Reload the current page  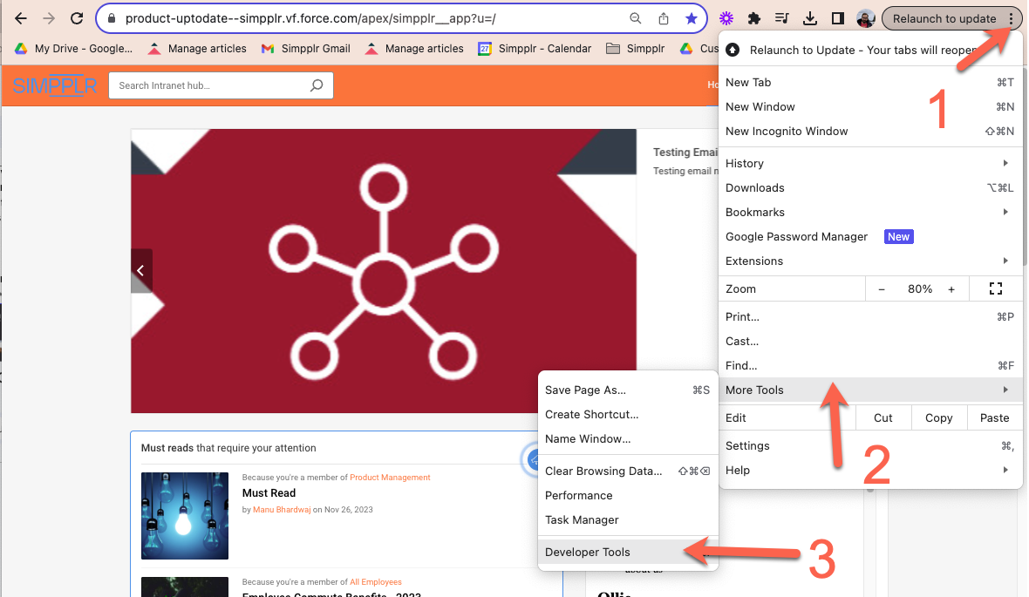(x=77, y=18)
